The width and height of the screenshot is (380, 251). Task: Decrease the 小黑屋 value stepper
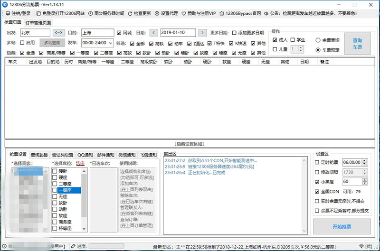[x=365, y=183]
